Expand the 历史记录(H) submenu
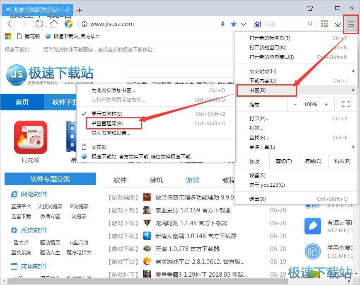The image size is (360, 285). click(296, 71)
